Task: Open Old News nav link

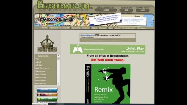Action: tap(141, 28)
